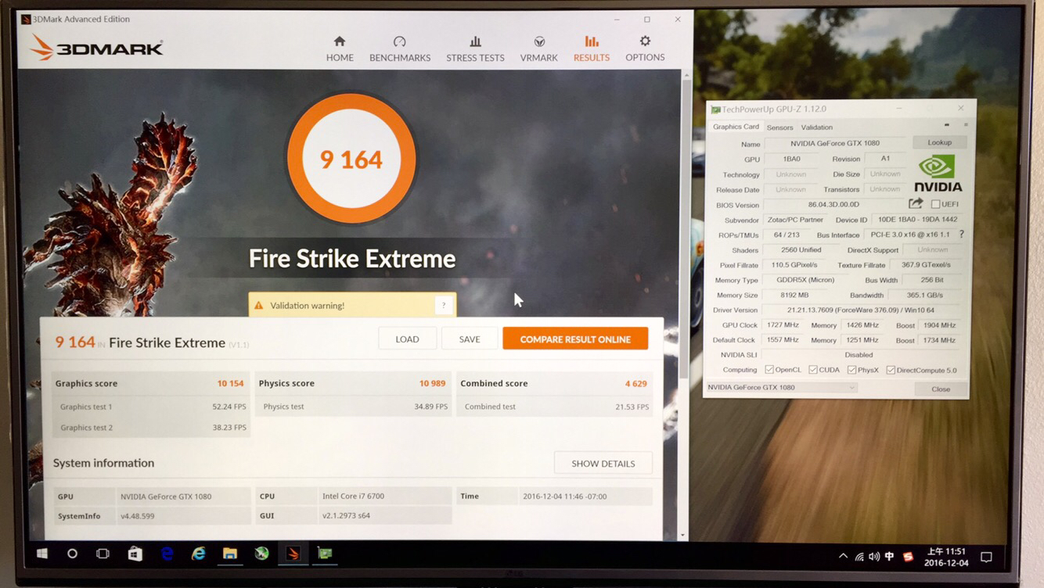This screenshot has width=1044, height=588.
Task: Expand the system tray hidden icons chevron
Action: coord(842,556)
